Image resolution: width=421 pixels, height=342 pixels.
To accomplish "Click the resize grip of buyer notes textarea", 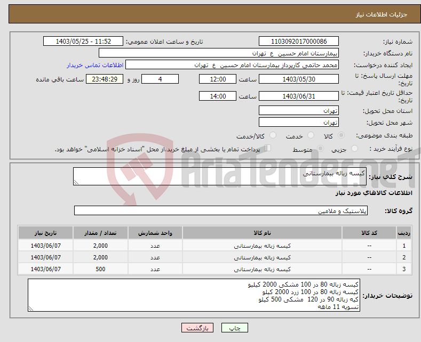I will (x=31, y=308).
